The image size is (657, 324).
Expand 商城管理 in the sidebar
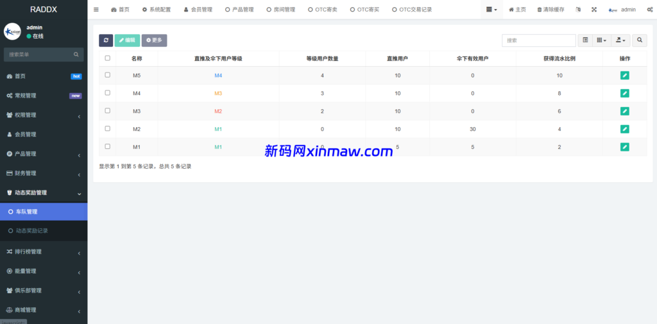(44, 310)
